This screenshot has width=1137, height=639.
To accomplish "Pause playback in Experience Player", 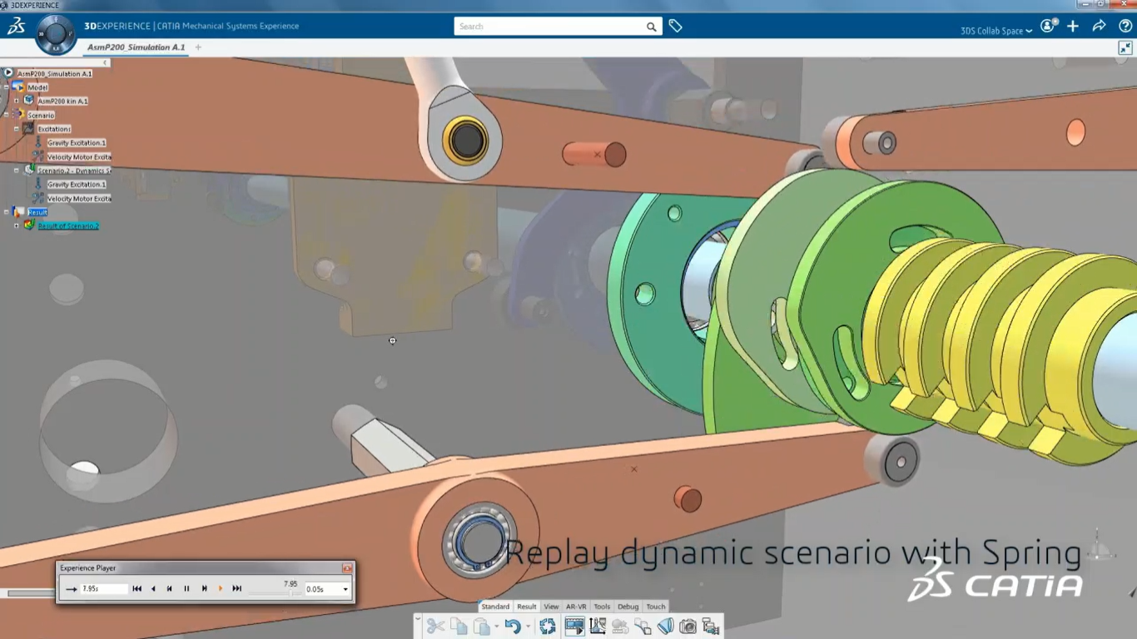I will click(186, 587).
